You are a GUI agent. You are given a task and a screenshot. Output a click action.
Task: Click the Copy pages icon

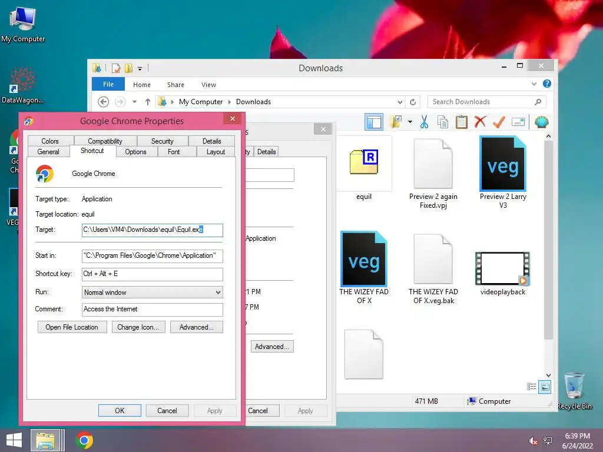coord(443,122)
